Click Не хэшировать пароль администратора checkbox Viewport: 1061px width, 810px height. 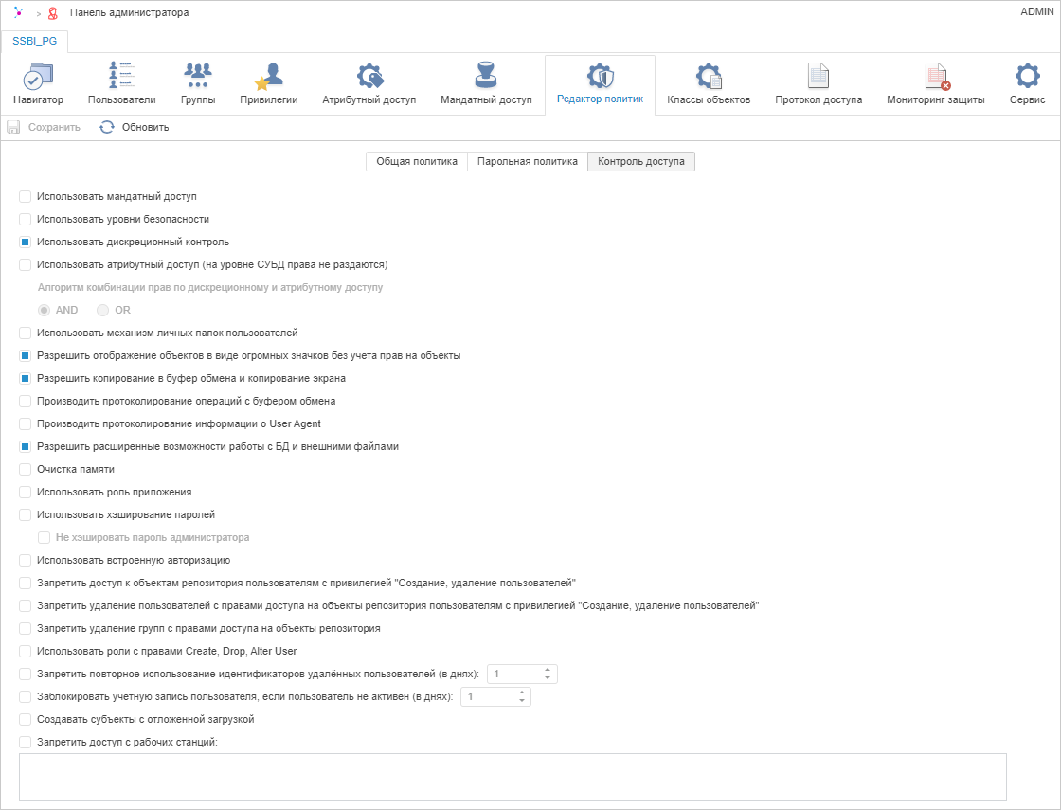(x=44, y=538)
